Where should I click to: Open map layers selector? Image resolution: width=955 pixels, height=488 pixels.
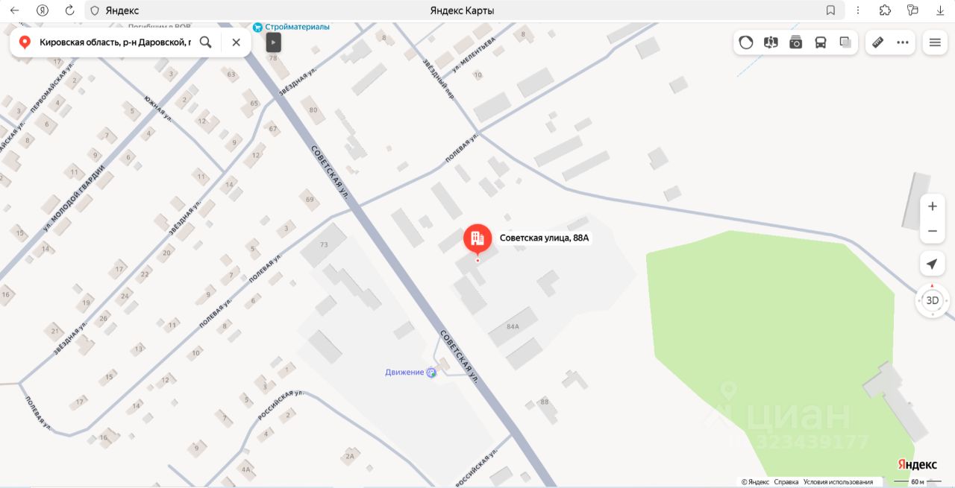845,42
